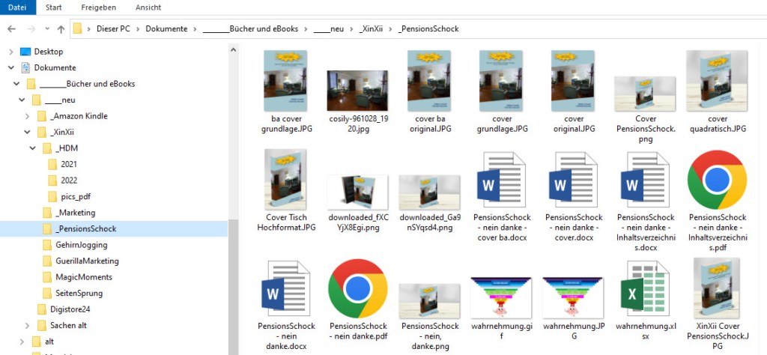Select PensionsSchock cover ba.docx Word icon

coord(501,180)
